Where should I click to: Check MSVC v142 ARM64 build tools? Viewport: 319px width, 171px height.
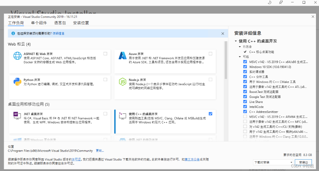point(245,116)
